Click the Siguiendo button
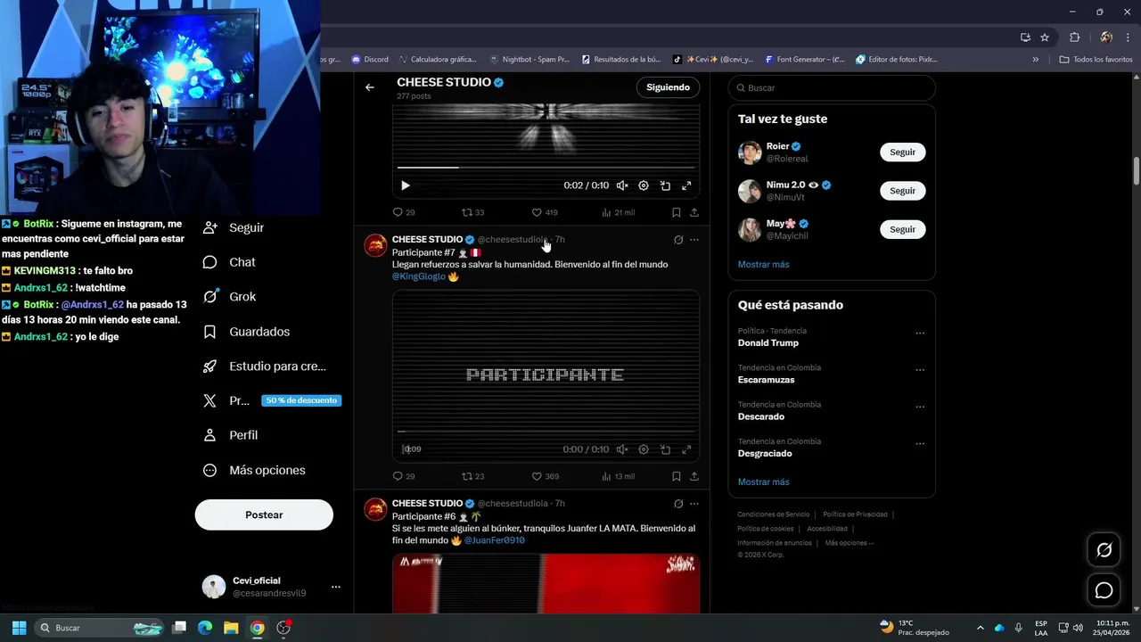The width and height of the screenshot is (1141, 642). 668,87
